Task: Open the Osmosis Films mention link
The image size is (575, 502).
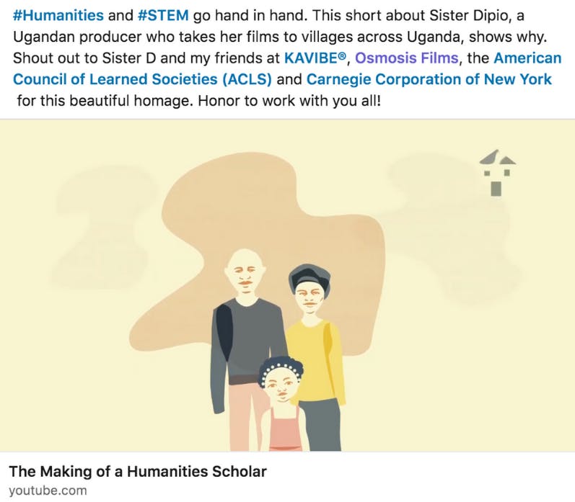Action: [407, 58]
